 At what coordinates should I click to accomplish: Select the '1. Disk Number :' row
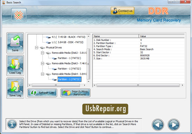[x=139, y=40]
